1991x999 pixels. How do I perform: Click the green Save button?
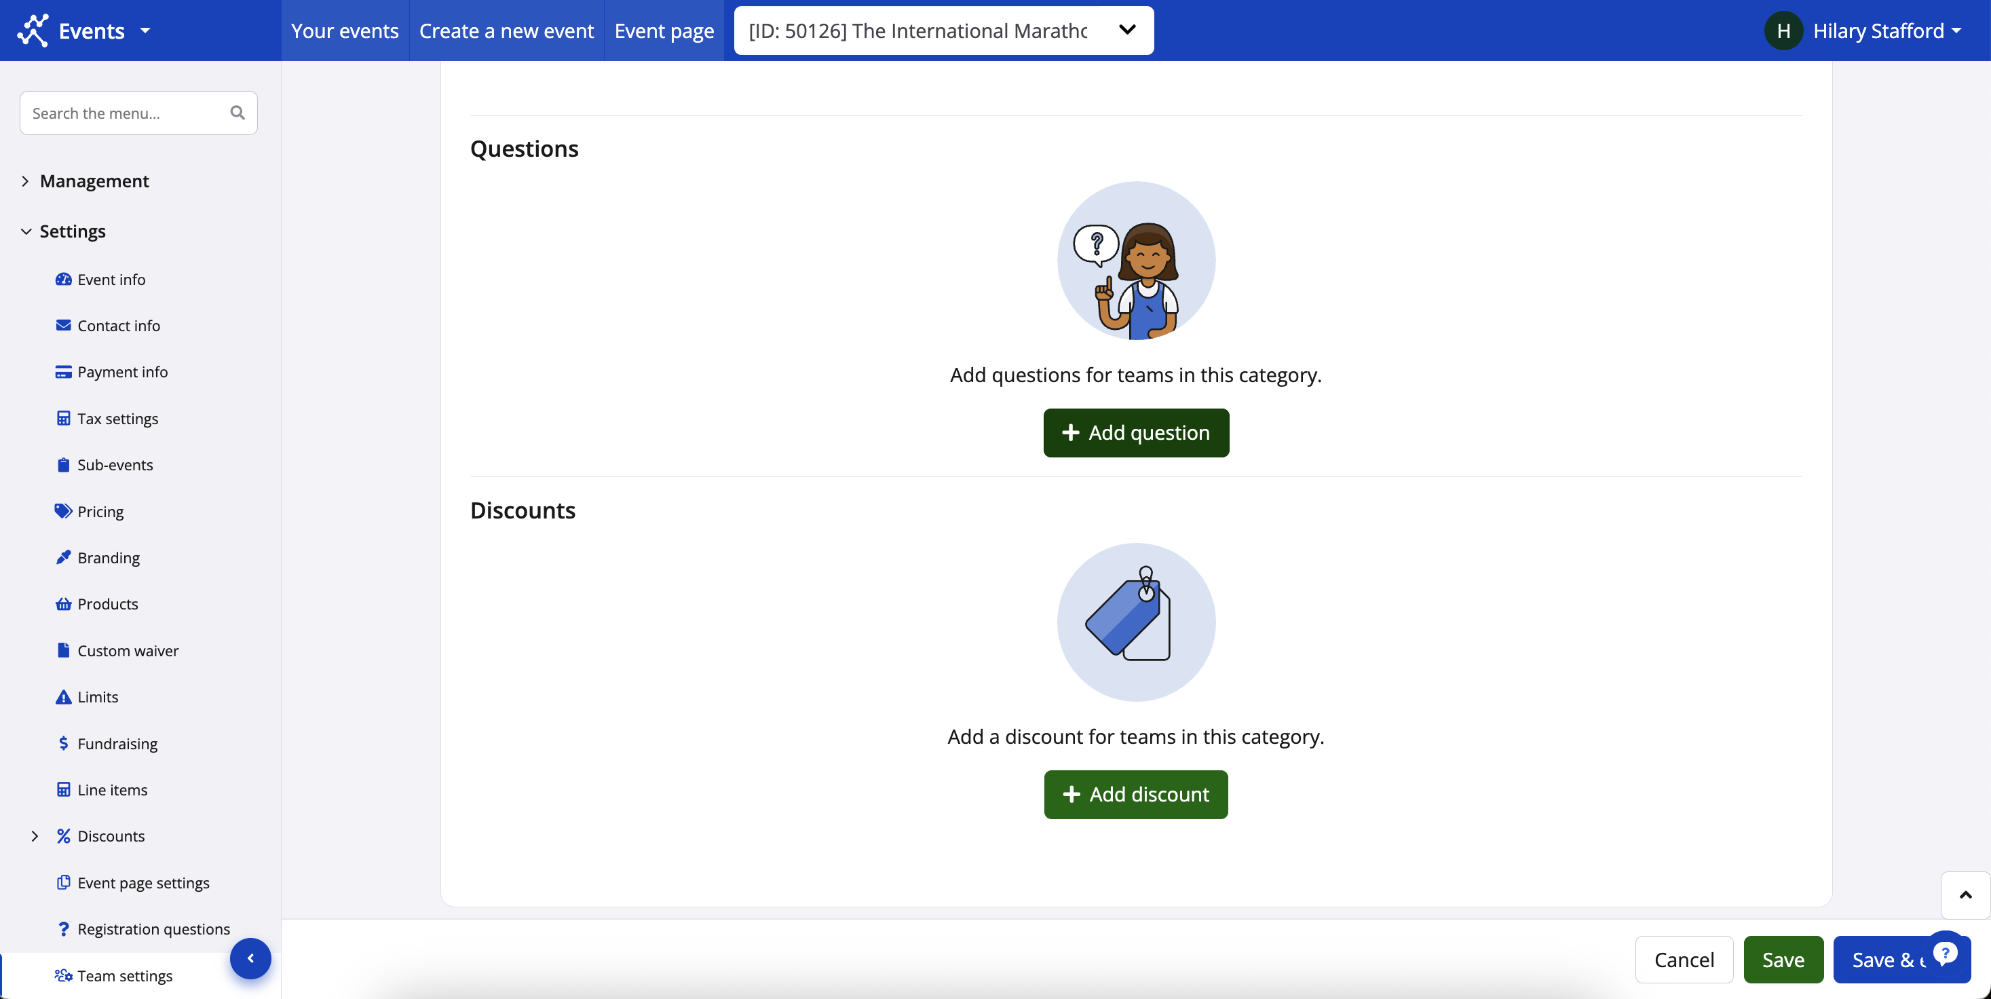(1782, 960)
